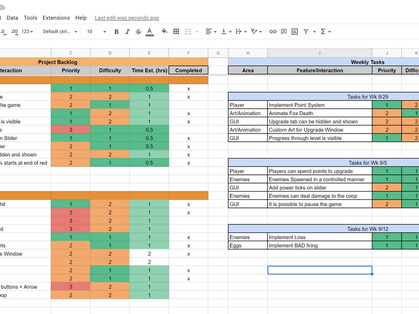Select the Completed header cell
This screenshot has height=314, width=419.
[x=189, y=70]
